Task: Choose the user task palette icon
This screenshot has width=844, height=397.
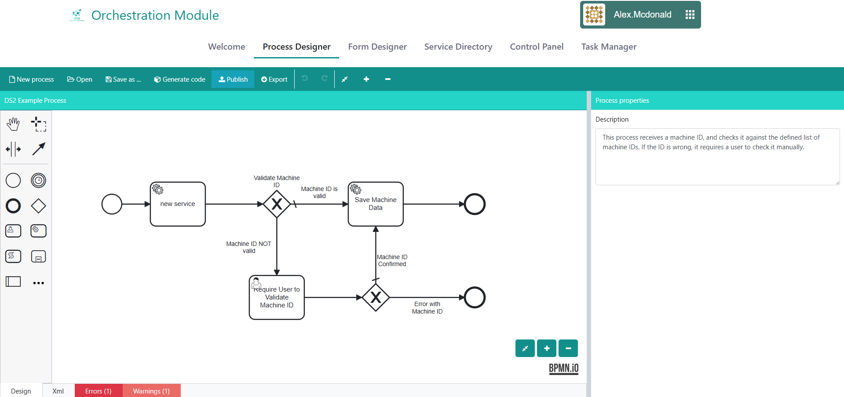Action: pyautogui.click(x=13, y=231)
